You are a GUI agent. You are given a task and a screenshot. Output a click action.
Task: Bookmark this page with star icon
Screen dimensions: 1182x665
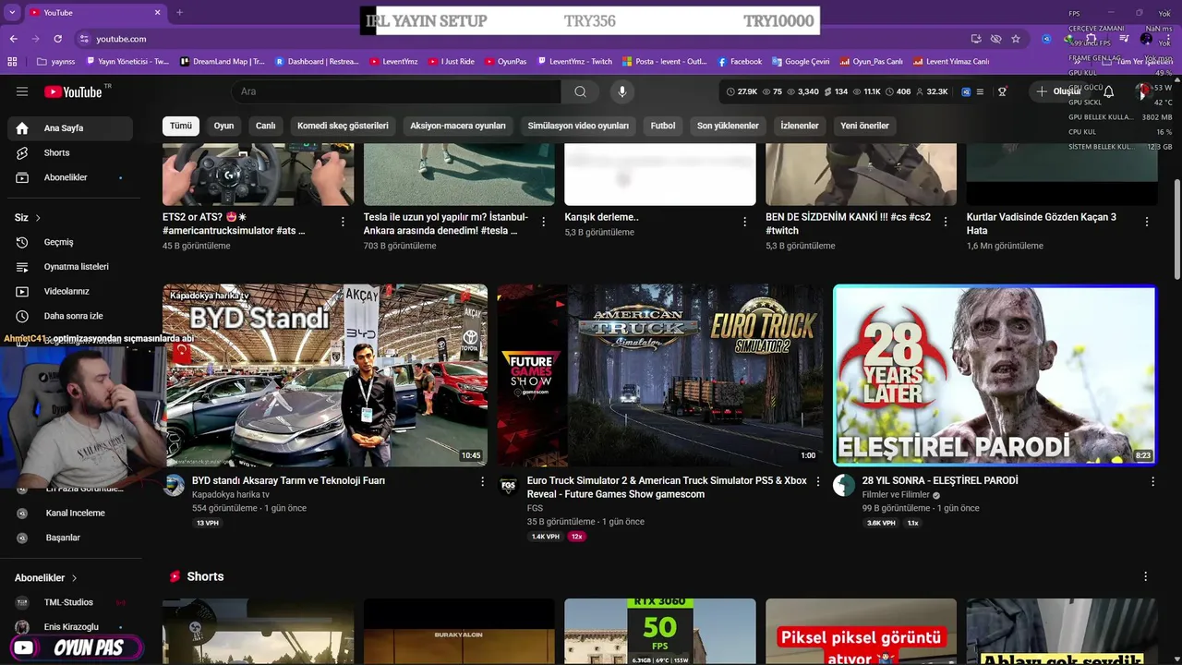[1016, 39]
